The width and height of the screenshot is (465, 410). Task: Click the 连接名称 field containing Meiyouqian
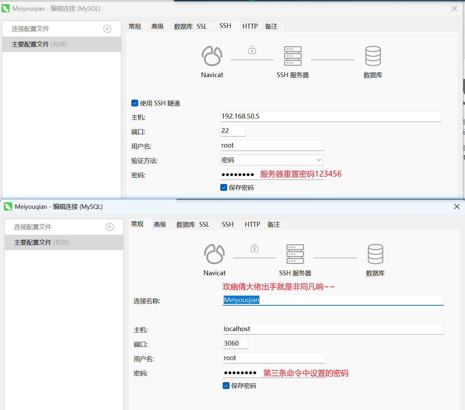(x=333, y=300)
